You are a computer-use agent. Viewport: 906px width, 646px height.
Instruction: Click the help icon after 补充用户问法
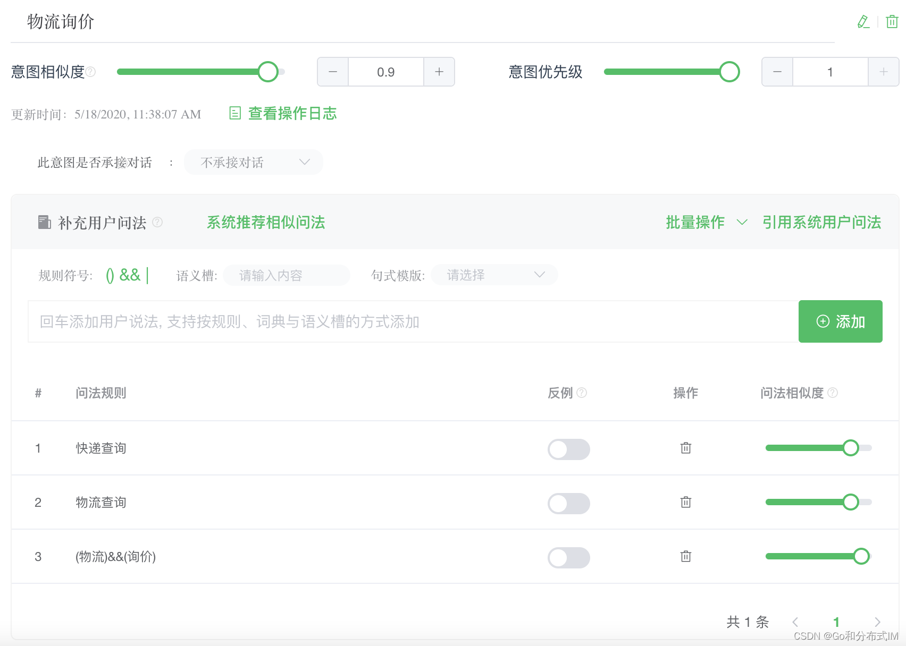click(157, 222)
